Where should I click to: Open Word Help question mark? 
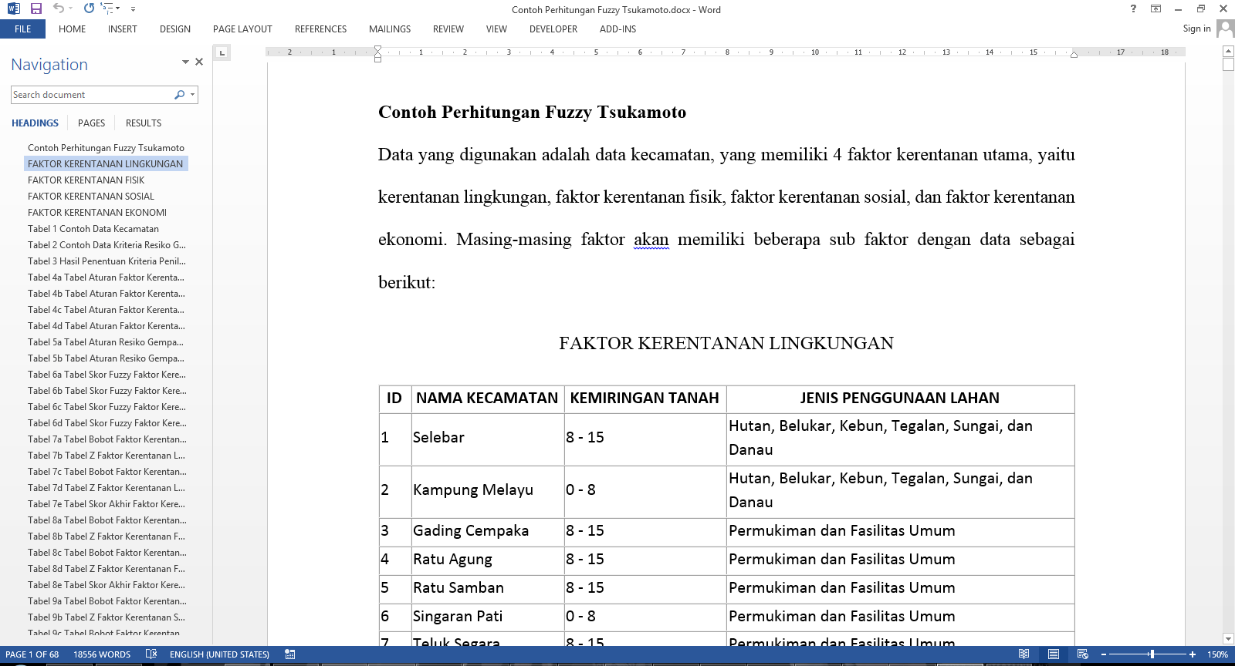tap(1133, 9)
